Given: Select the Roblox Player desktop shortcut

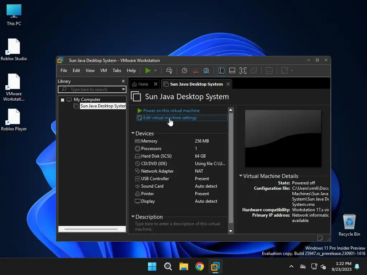Looking at the screenshot, I should [x=14, y=120].
